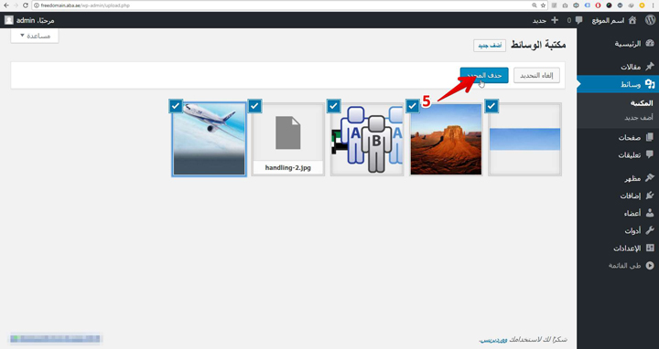This screenshot has height=349, width=659.
Task: Click the delete selected (حذف المحدد) button
Action: [484, 76]
